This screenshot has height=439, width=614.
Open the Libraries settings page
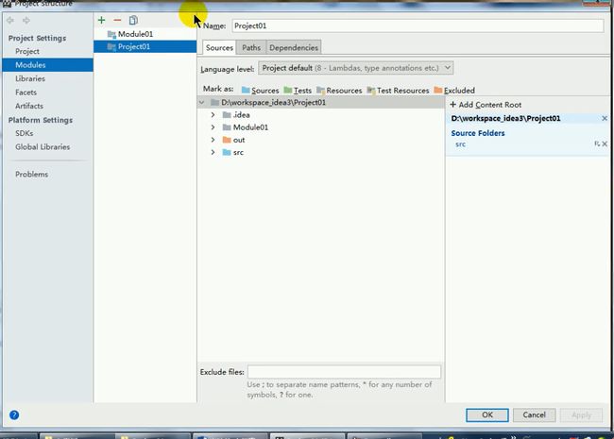(30, 78)
